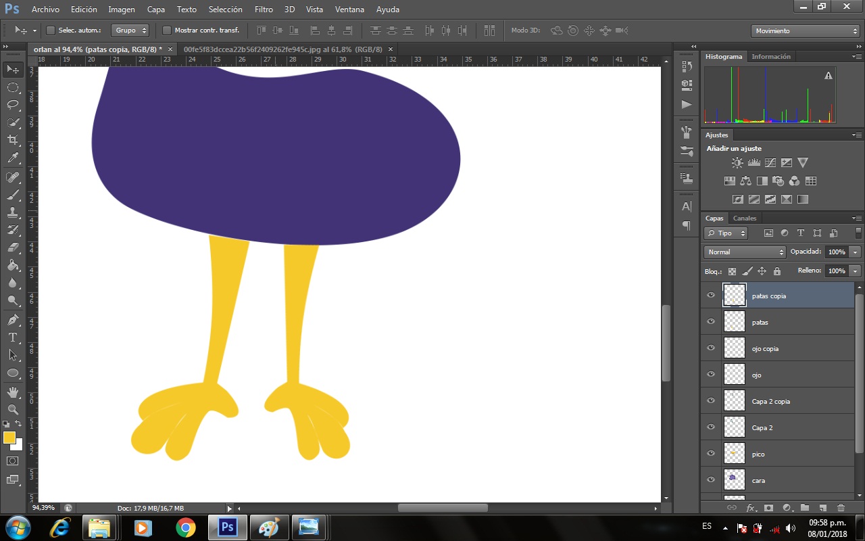
Task: Open the Grupo auto-select dropdown
Action: pyautogui.click(x=131, y=30)
